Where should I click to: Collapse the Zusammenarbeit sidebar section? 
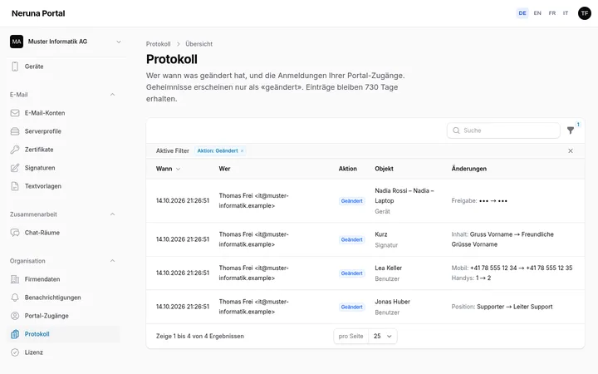click(x=112, y=214)
